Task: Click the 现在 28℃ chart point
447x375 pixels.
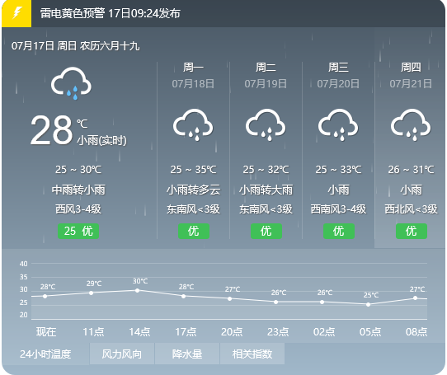Action: (45, 297)
